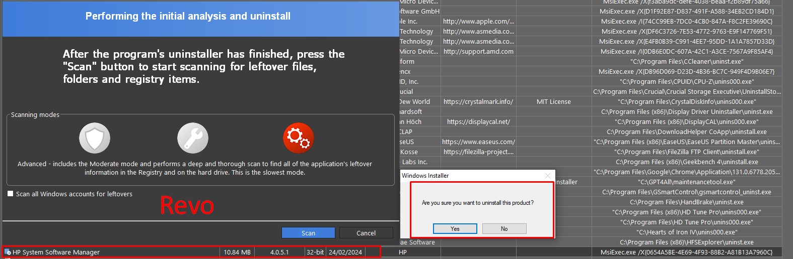Enable Scan all Windows accounts for leftovers

pos(10,194)
